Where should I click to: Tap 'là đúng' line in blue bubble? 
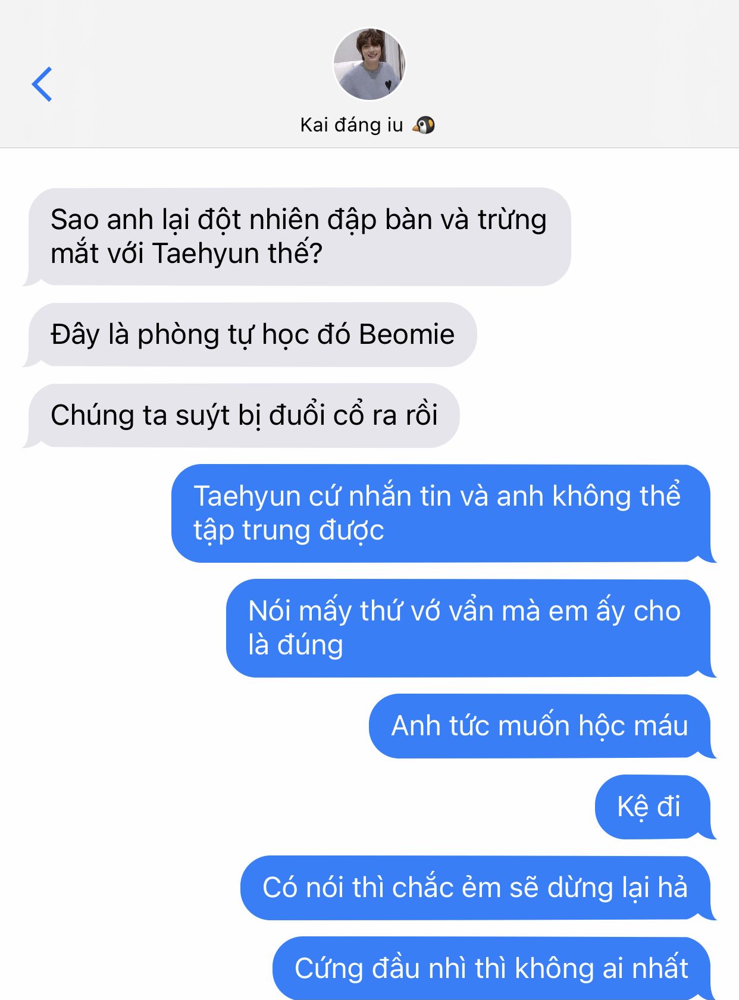point(296,645)
